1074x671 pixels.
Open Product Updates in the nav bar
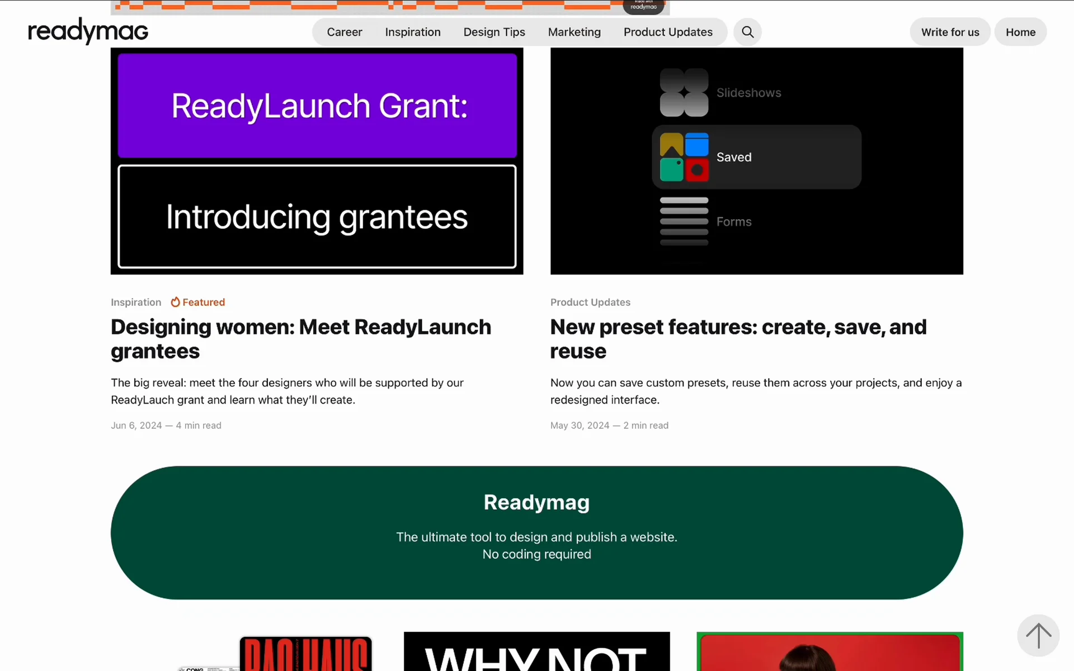[668, 32]
